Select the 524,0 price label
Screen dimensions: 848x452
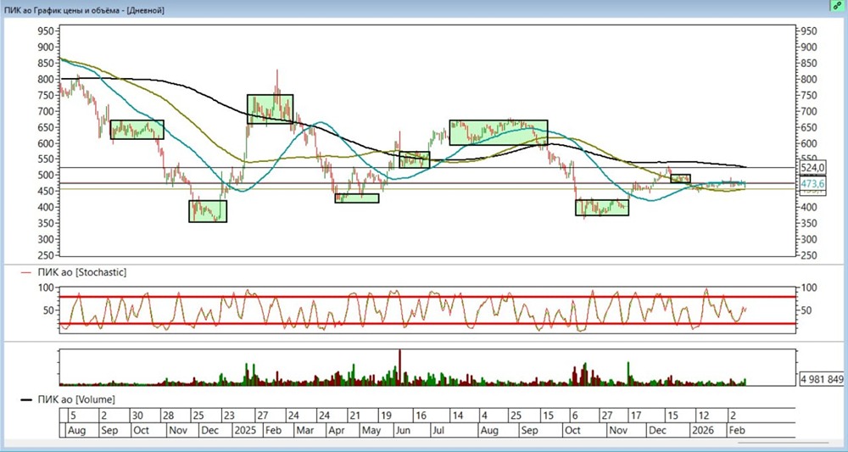point(812,167)
